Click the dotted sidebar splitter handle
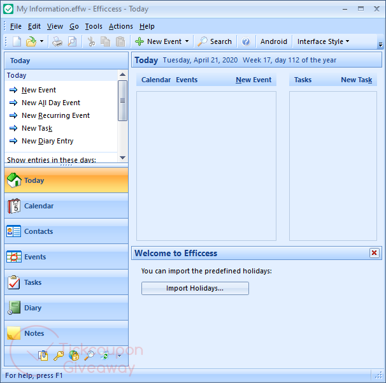This screenshot has height=383, width=386. pos(66,165)
